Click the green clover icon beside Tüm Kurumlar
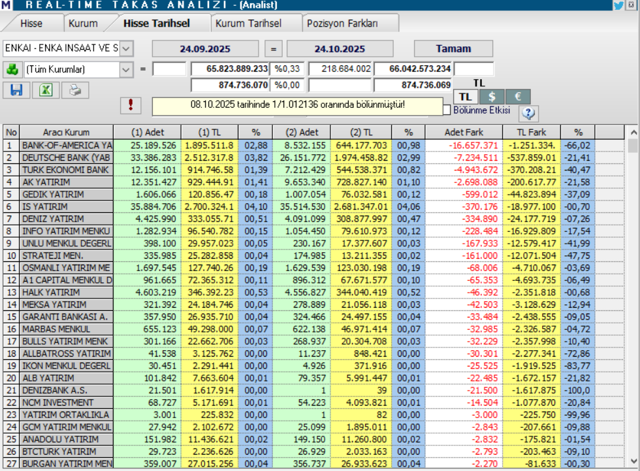 point(12,69)
